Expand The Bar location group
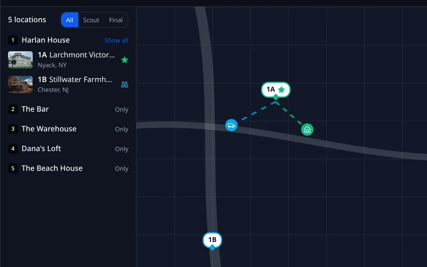The width and height of the screenshot is (427, 267). (x=68, y=109)
